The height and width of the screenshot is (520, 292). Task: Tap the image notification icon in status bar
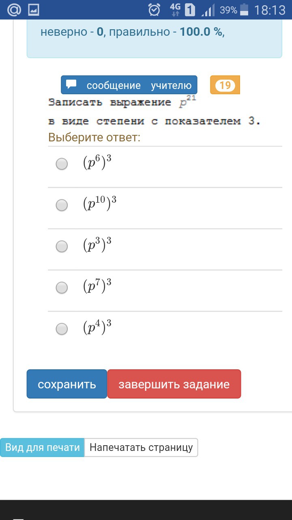tap(34, 10)
